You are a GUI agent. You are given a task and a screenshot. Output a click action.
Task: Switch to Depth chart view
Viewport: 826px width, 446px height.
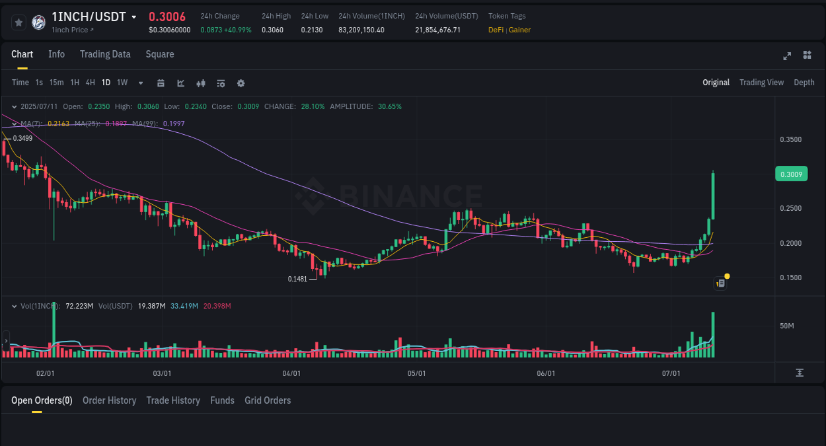(804, 83)
